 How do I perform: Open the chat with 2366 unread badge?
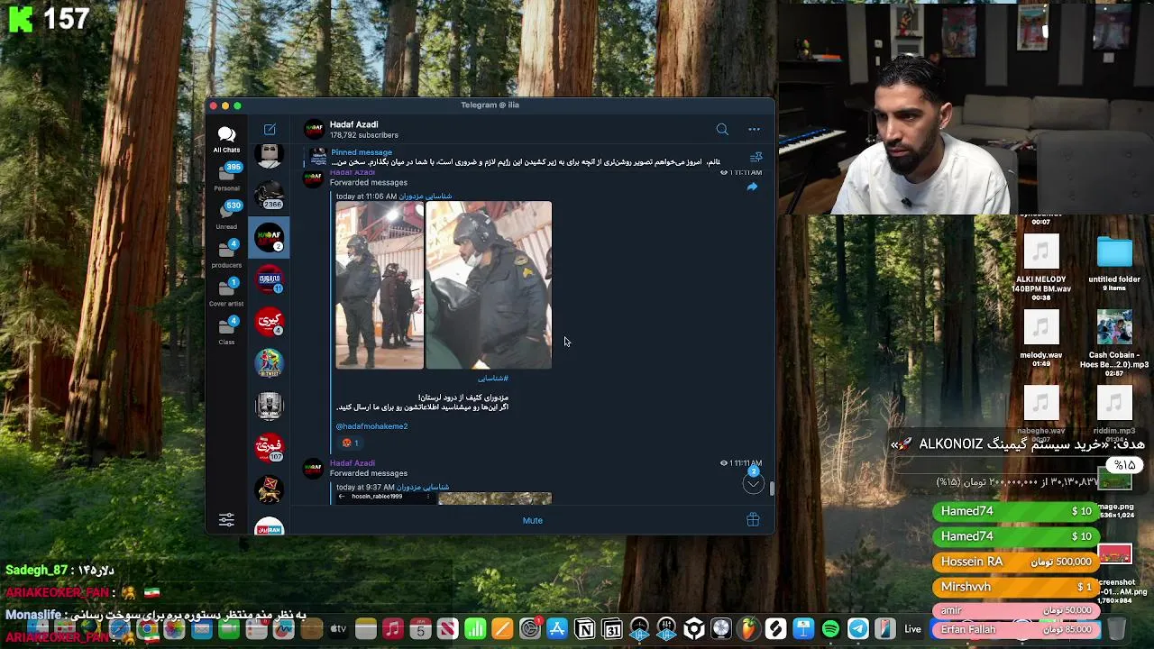pyautogui.click(x=270, y=196)
